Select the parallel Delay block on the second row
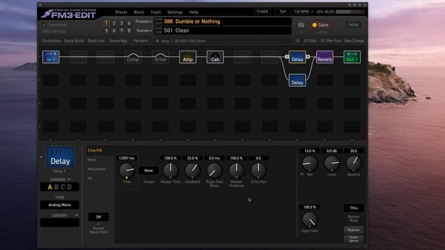Image resolution: width=445 pixels, height=250 pixels. pyautogui.click(x=297, y=81)
